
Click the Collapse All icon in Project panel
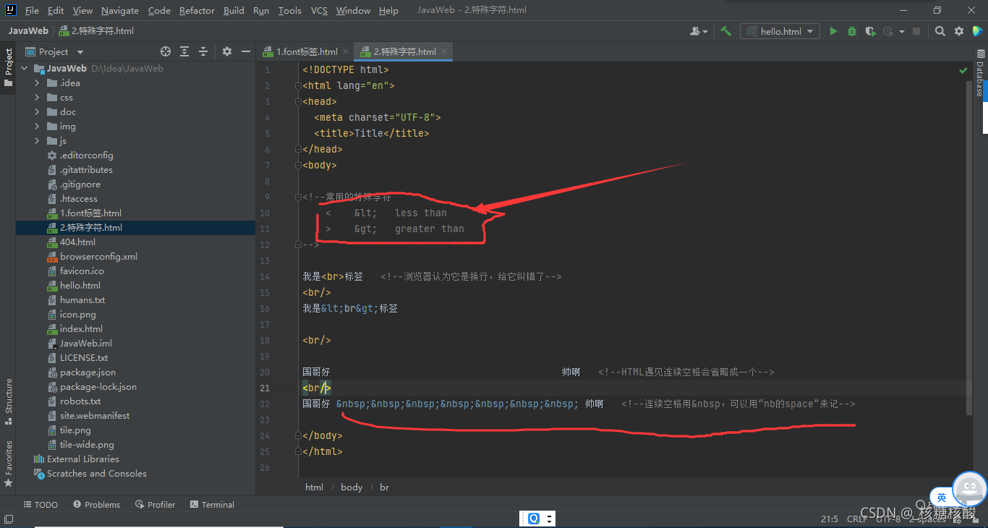[x=203, y=51]
